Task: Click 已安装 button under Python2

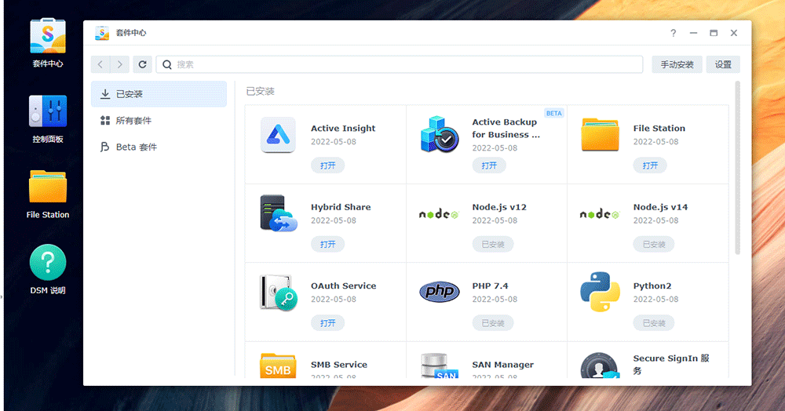Action: click(x=655, y=323)
